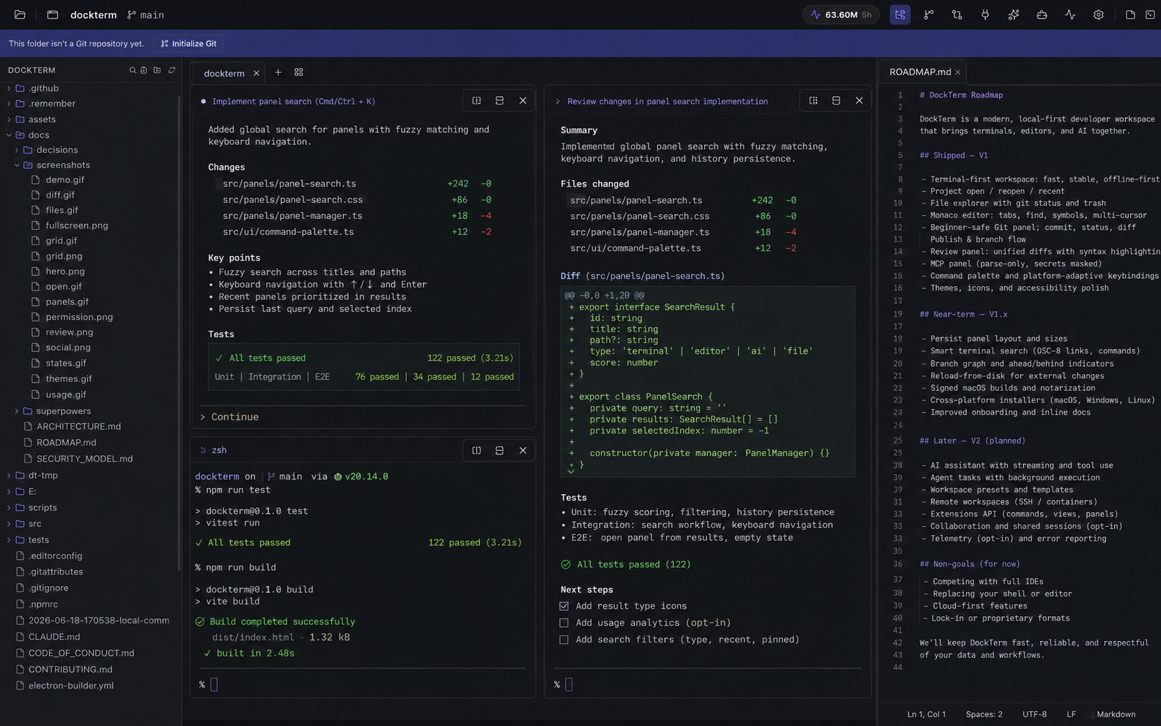
Task: Expand the .remember folder
Action: (x=9, y=104)
